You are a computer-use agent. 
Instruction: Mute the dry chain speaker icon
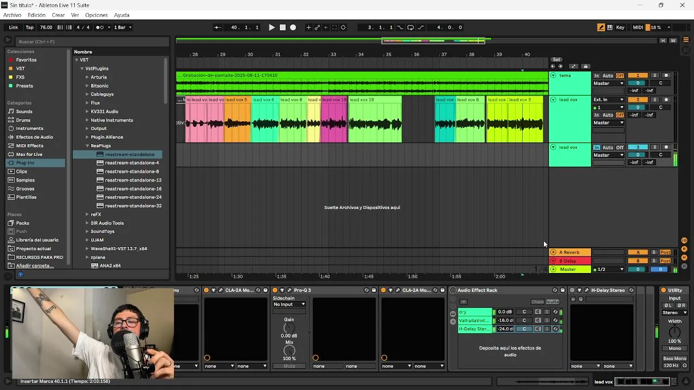tap(538, 312)
